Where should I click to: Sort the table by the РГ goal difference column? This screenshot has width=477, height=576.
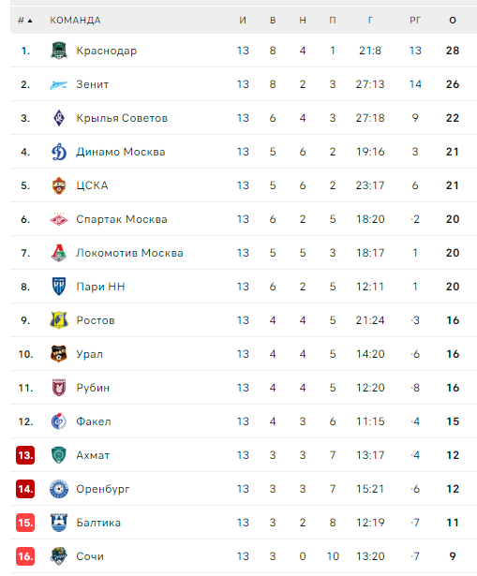(415, 21)
